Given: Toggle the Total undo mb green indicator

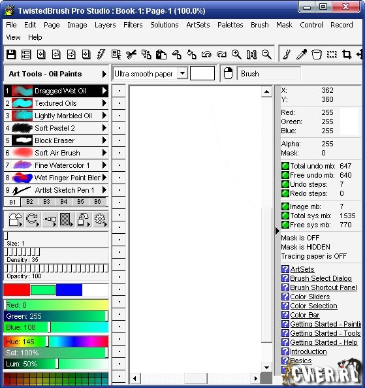Looking at the screenshot, I should coord(285,166).
